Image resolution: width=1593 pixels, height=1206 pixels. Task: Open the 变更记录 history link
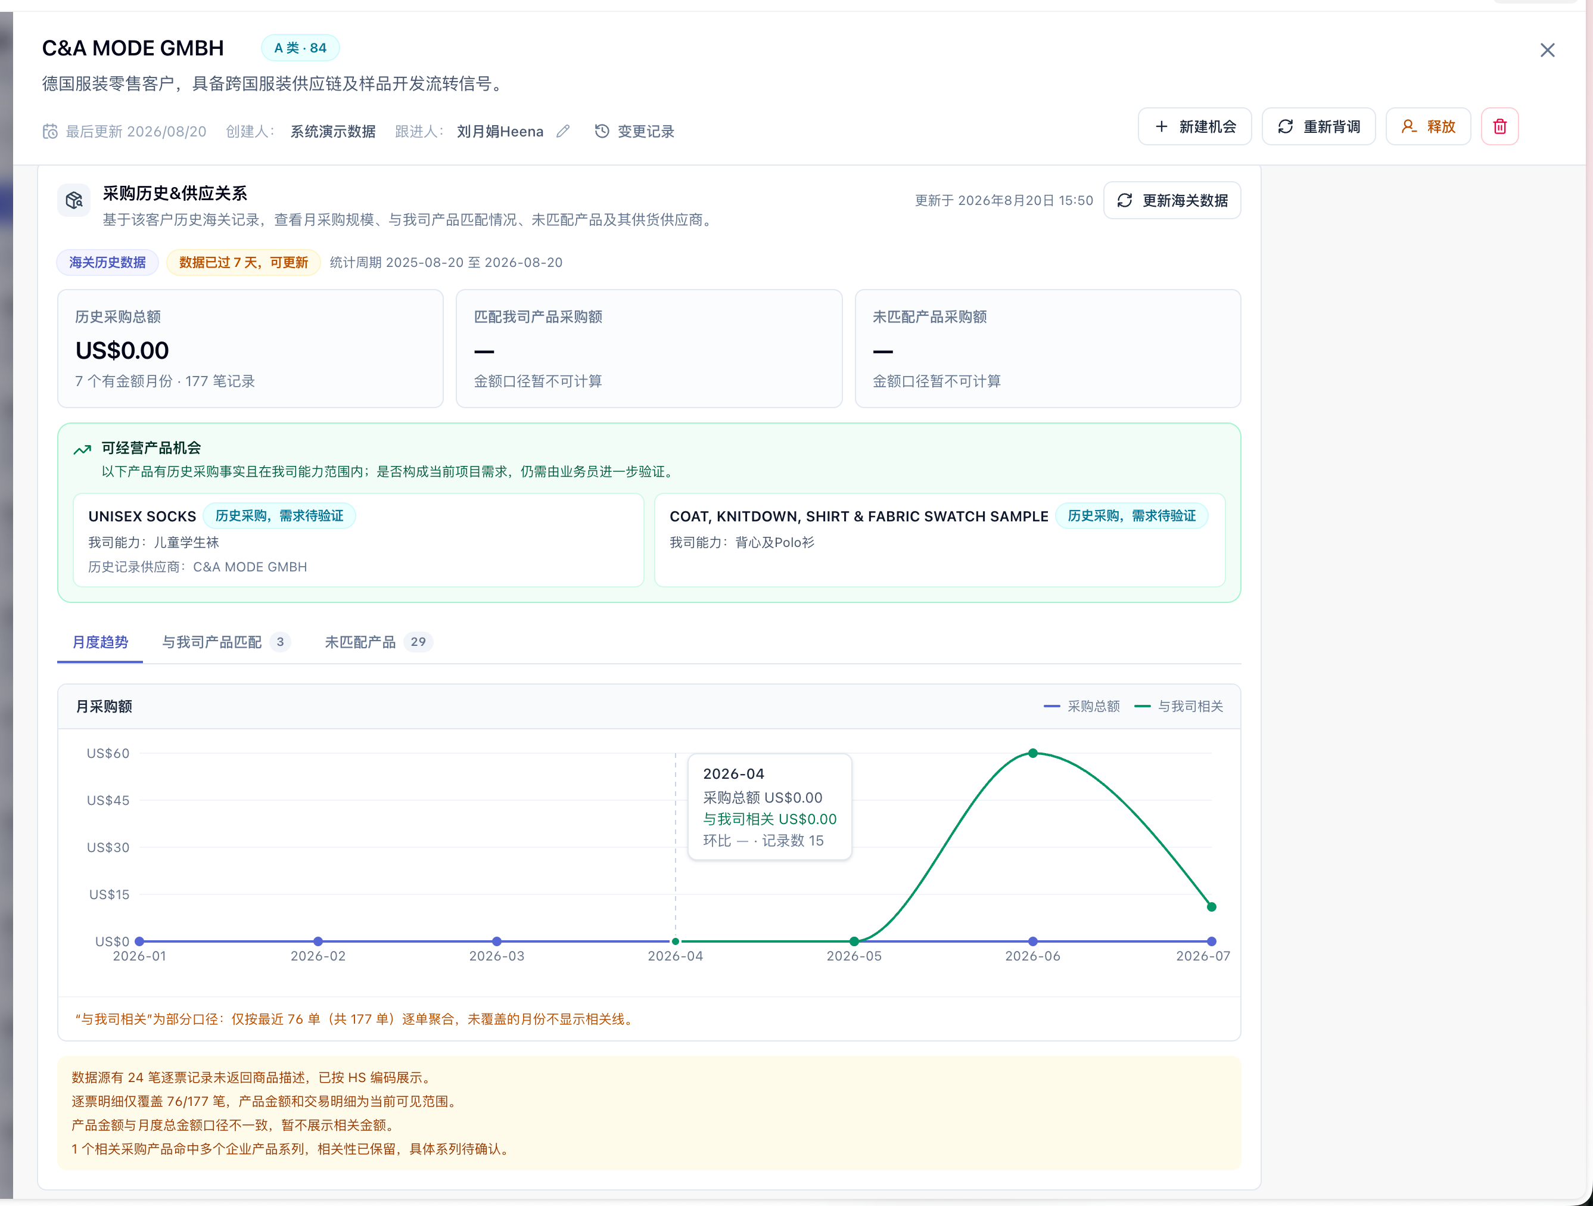pos(634,131)
